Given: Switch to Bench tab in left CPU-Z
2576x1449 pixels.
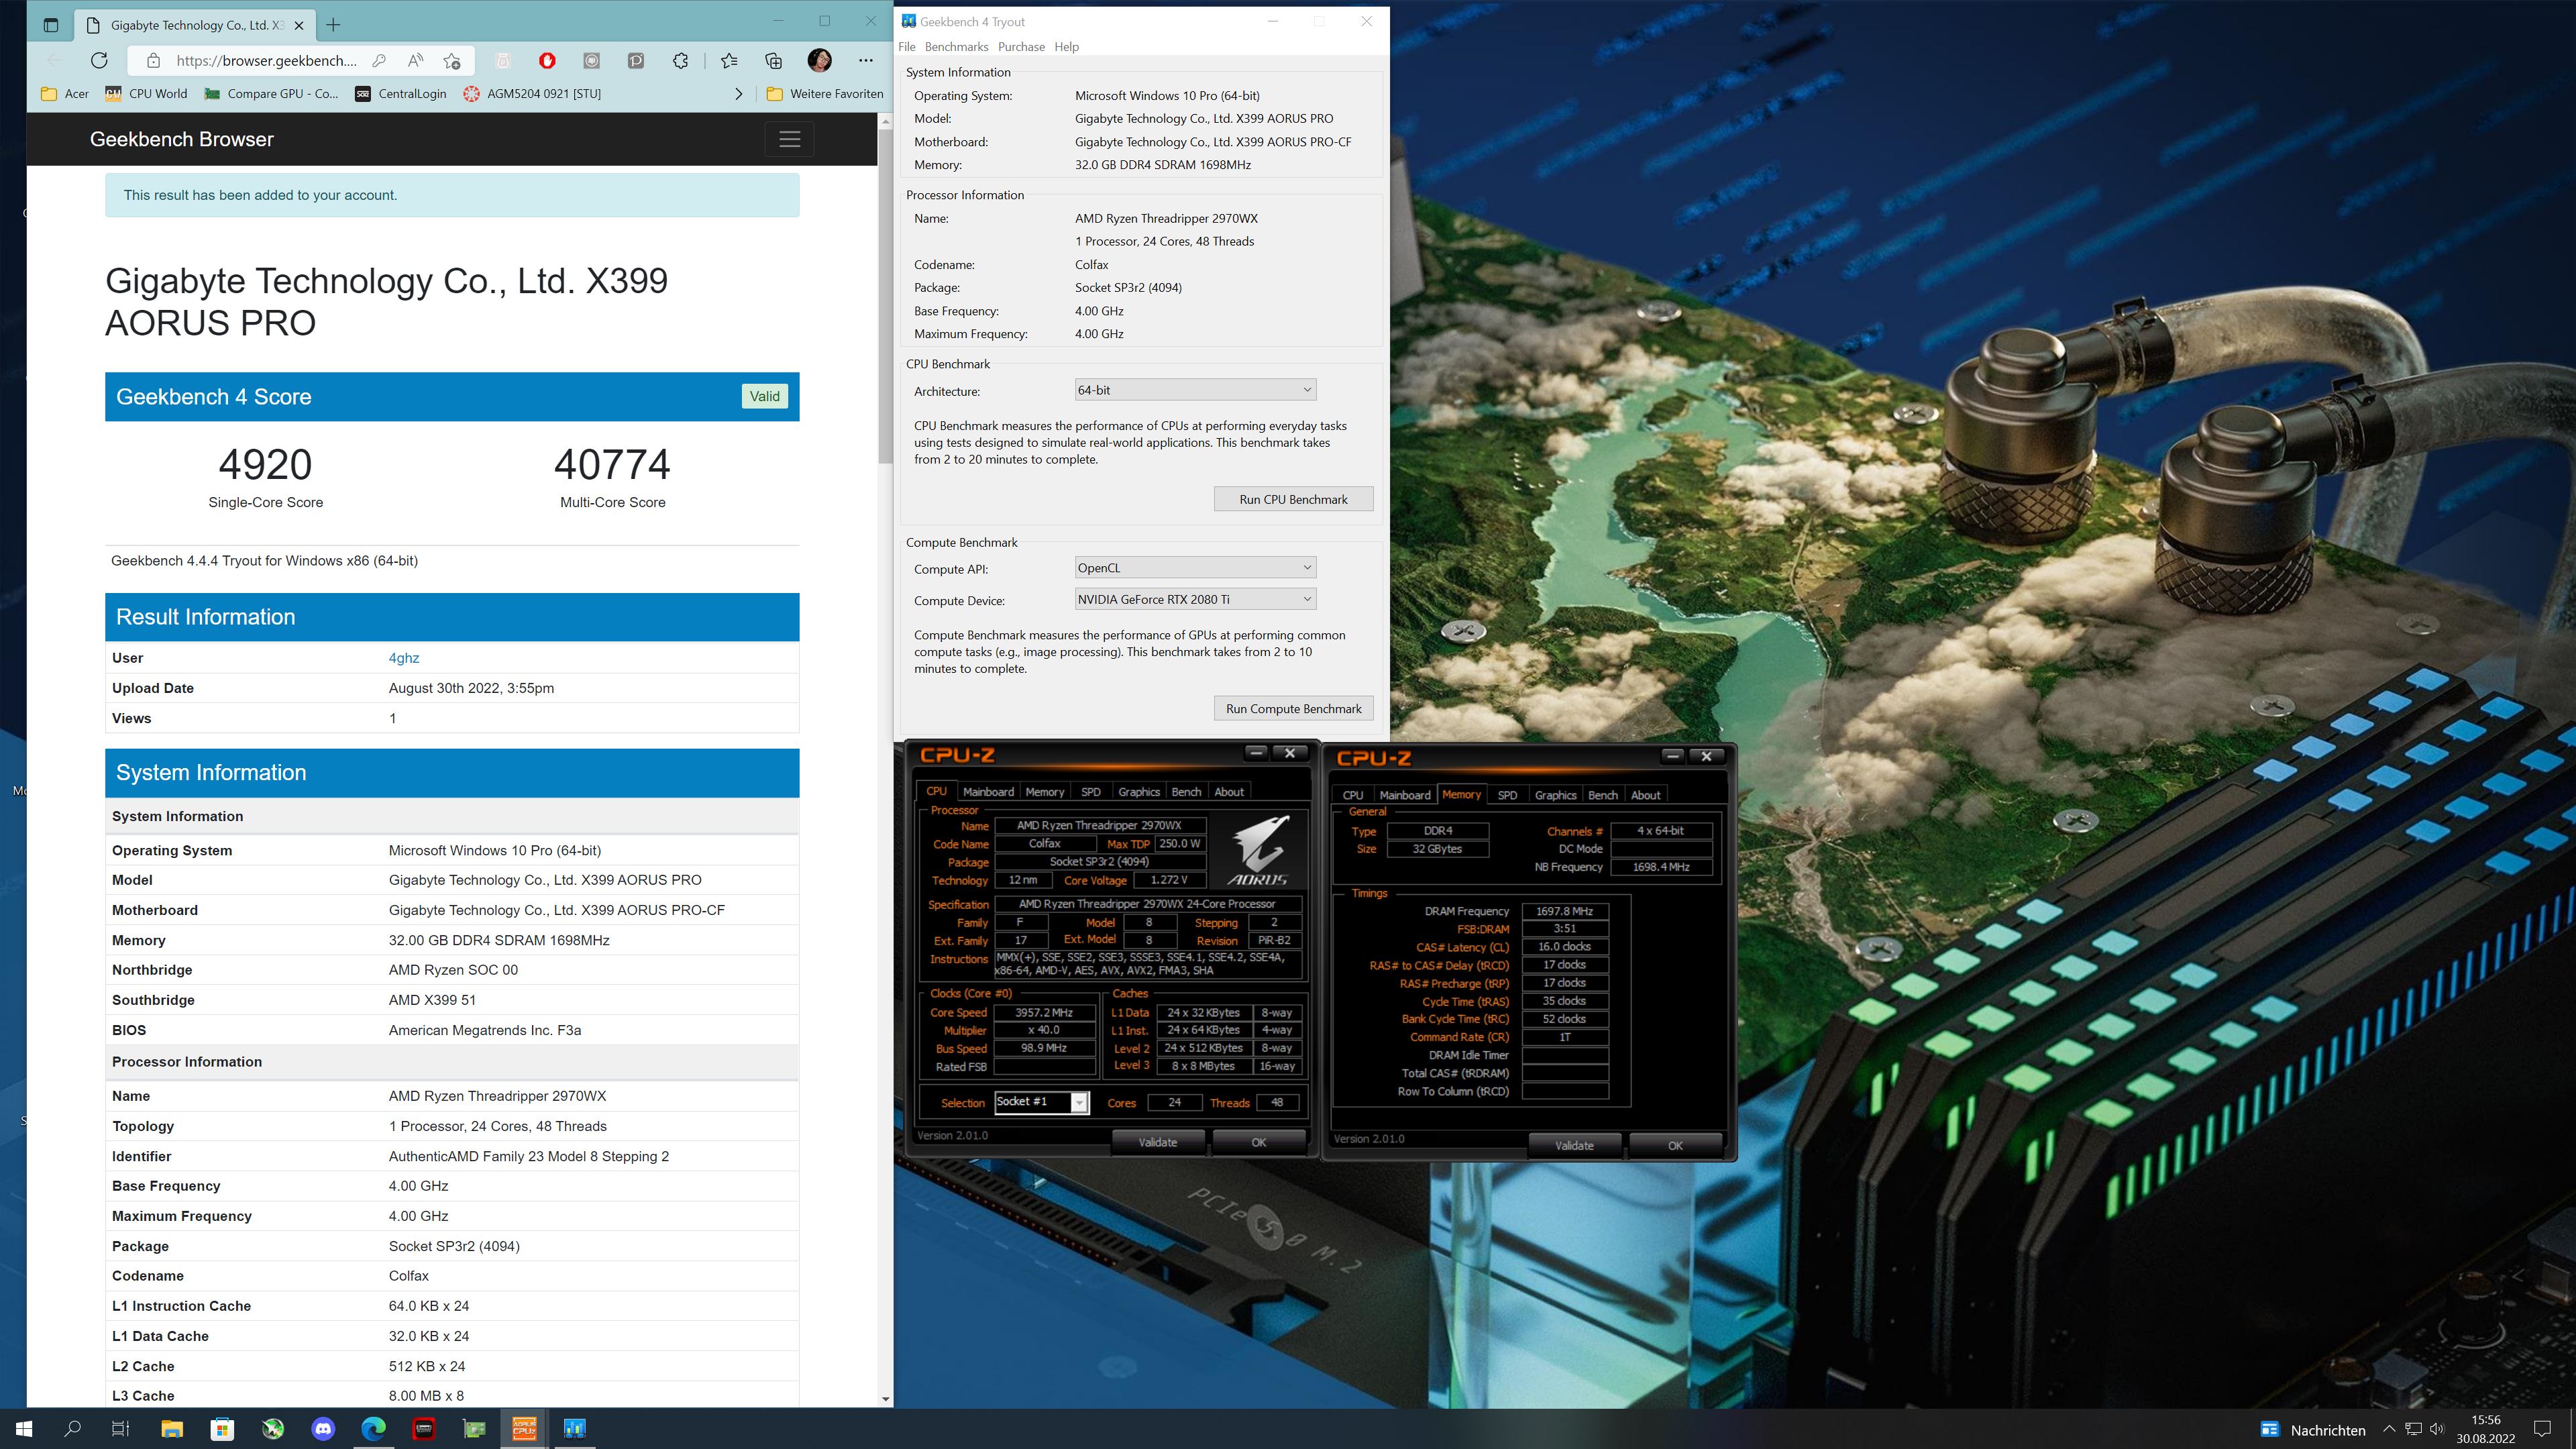Looking at the screenshot, I should pos(1186,792).
